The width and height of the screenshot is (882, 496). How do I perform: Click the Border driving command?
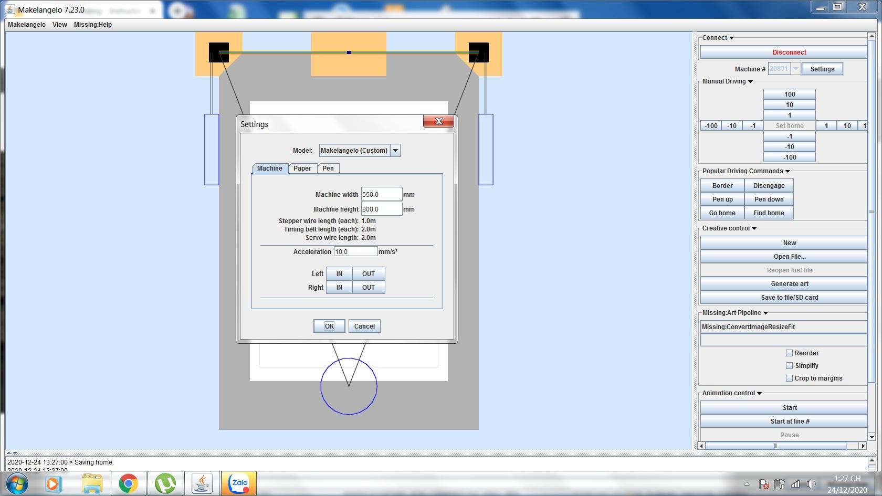pos(722,186)
